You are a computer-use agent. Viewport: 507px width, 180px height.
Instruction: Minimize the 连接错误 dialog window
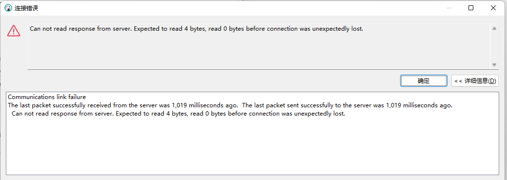[449, 8]
